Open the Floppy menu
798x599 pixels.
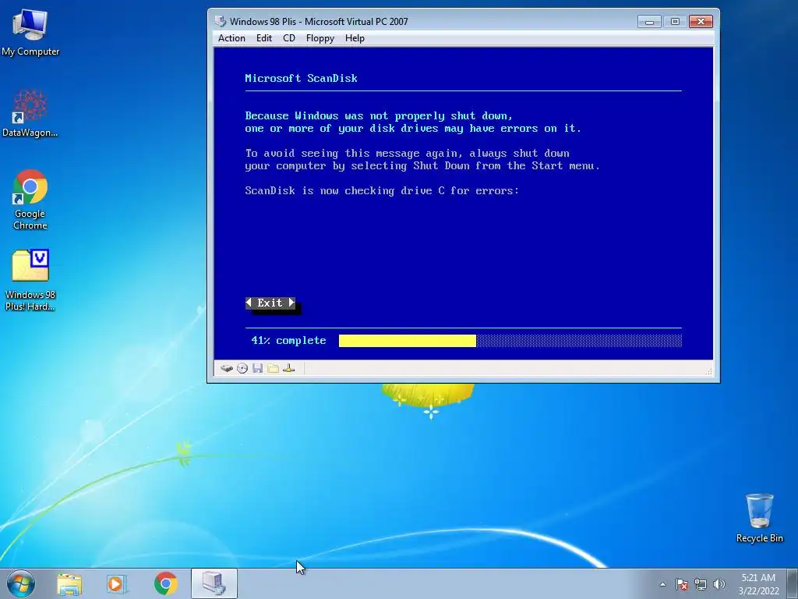point(320,38)
